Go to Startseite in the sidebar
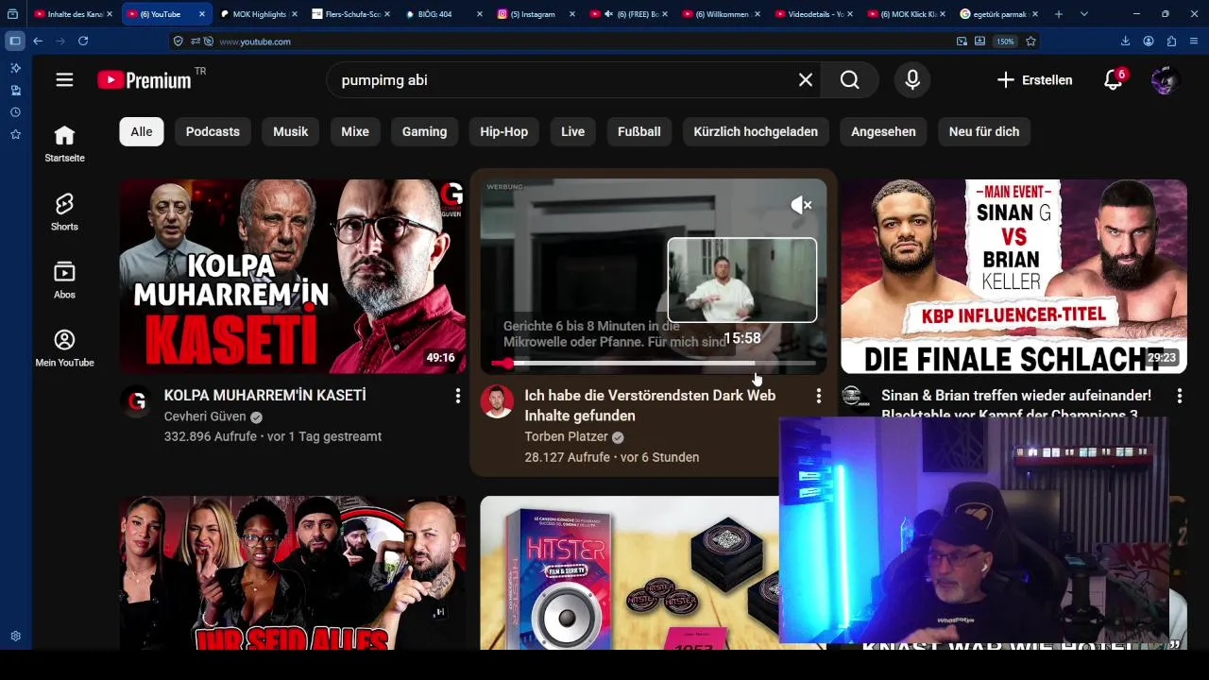 click(x=64, y=144)
